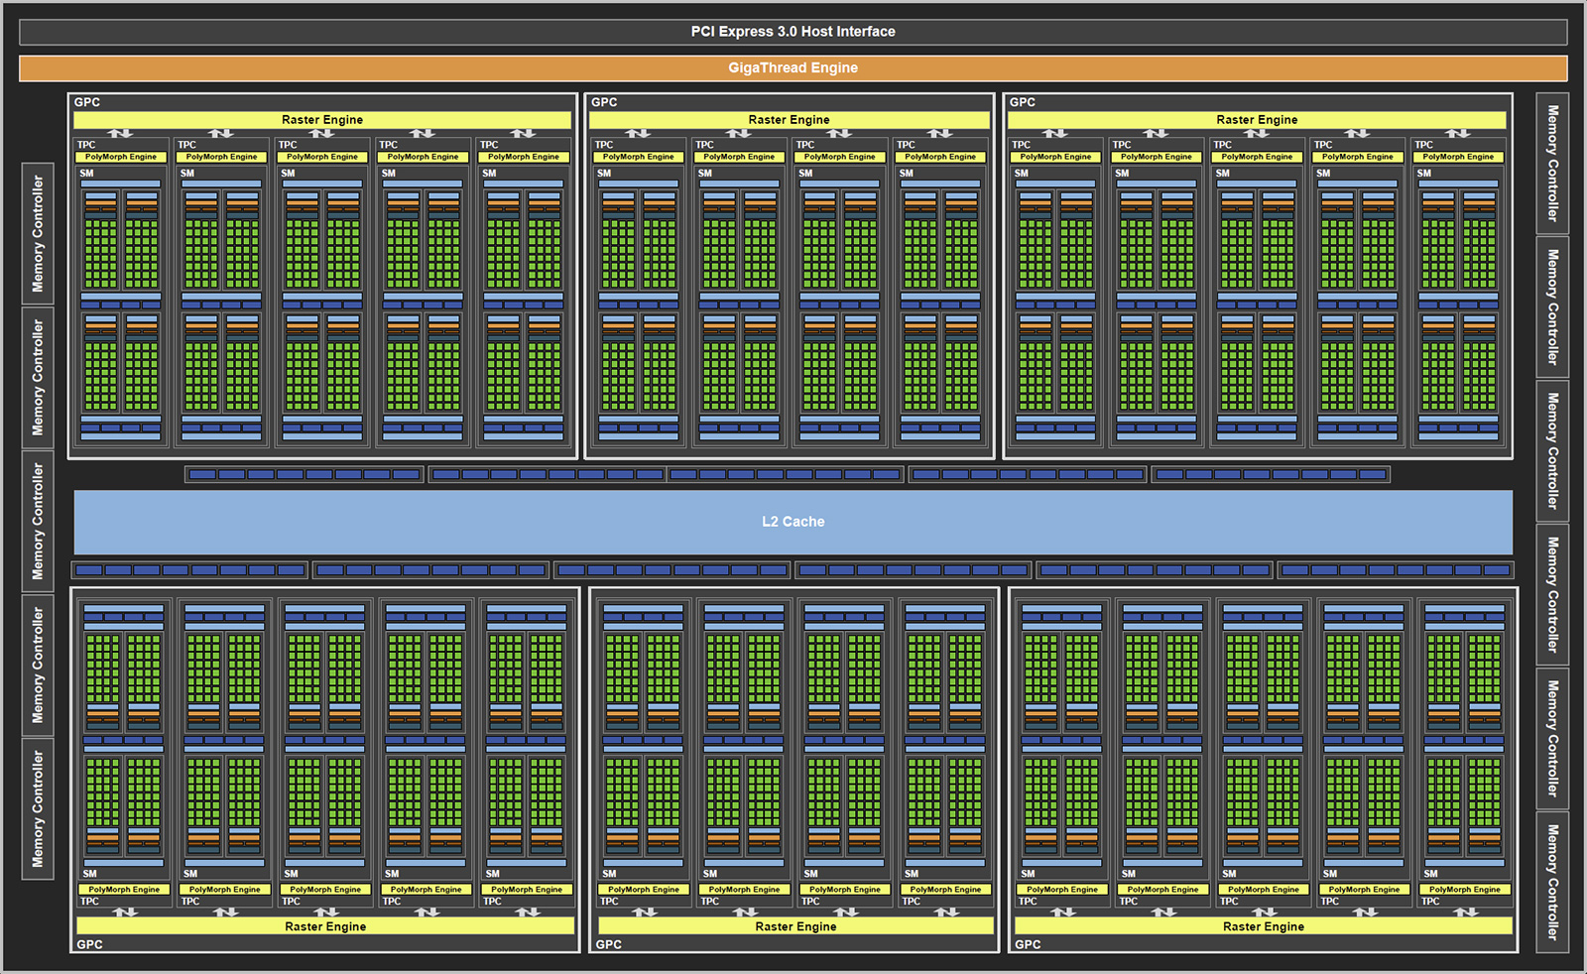Screen dimensions: 1587x974
Task: Click first PolyMorph Engine in bottom-left GPC
Action: 124,890
